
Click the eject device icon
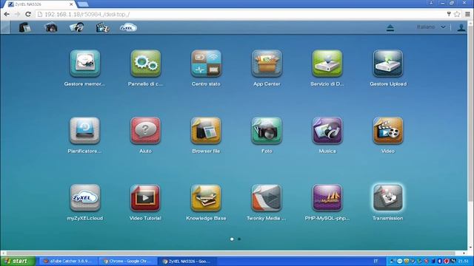coord(390,28)
